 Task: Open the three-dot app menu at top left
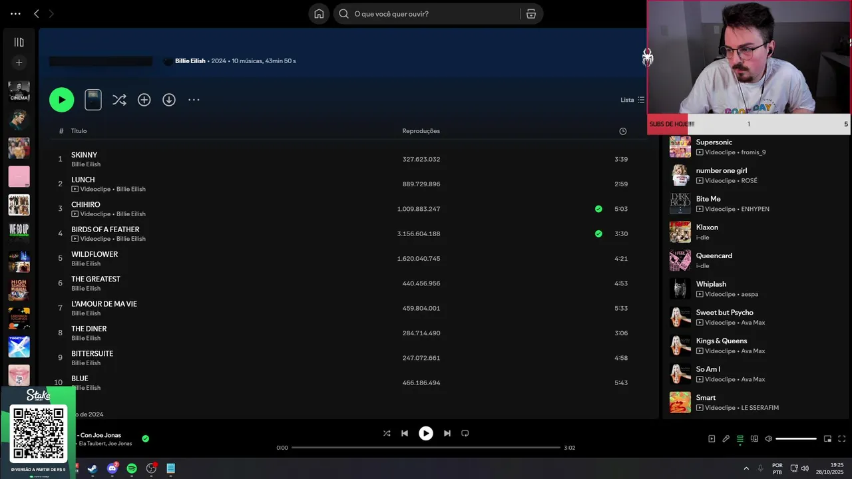(x=15, y=13)
